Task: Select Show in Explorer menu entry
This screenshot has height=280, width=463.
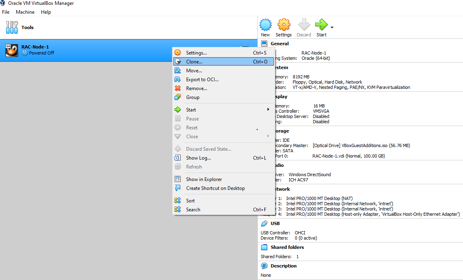Action: tap(223, 179)
